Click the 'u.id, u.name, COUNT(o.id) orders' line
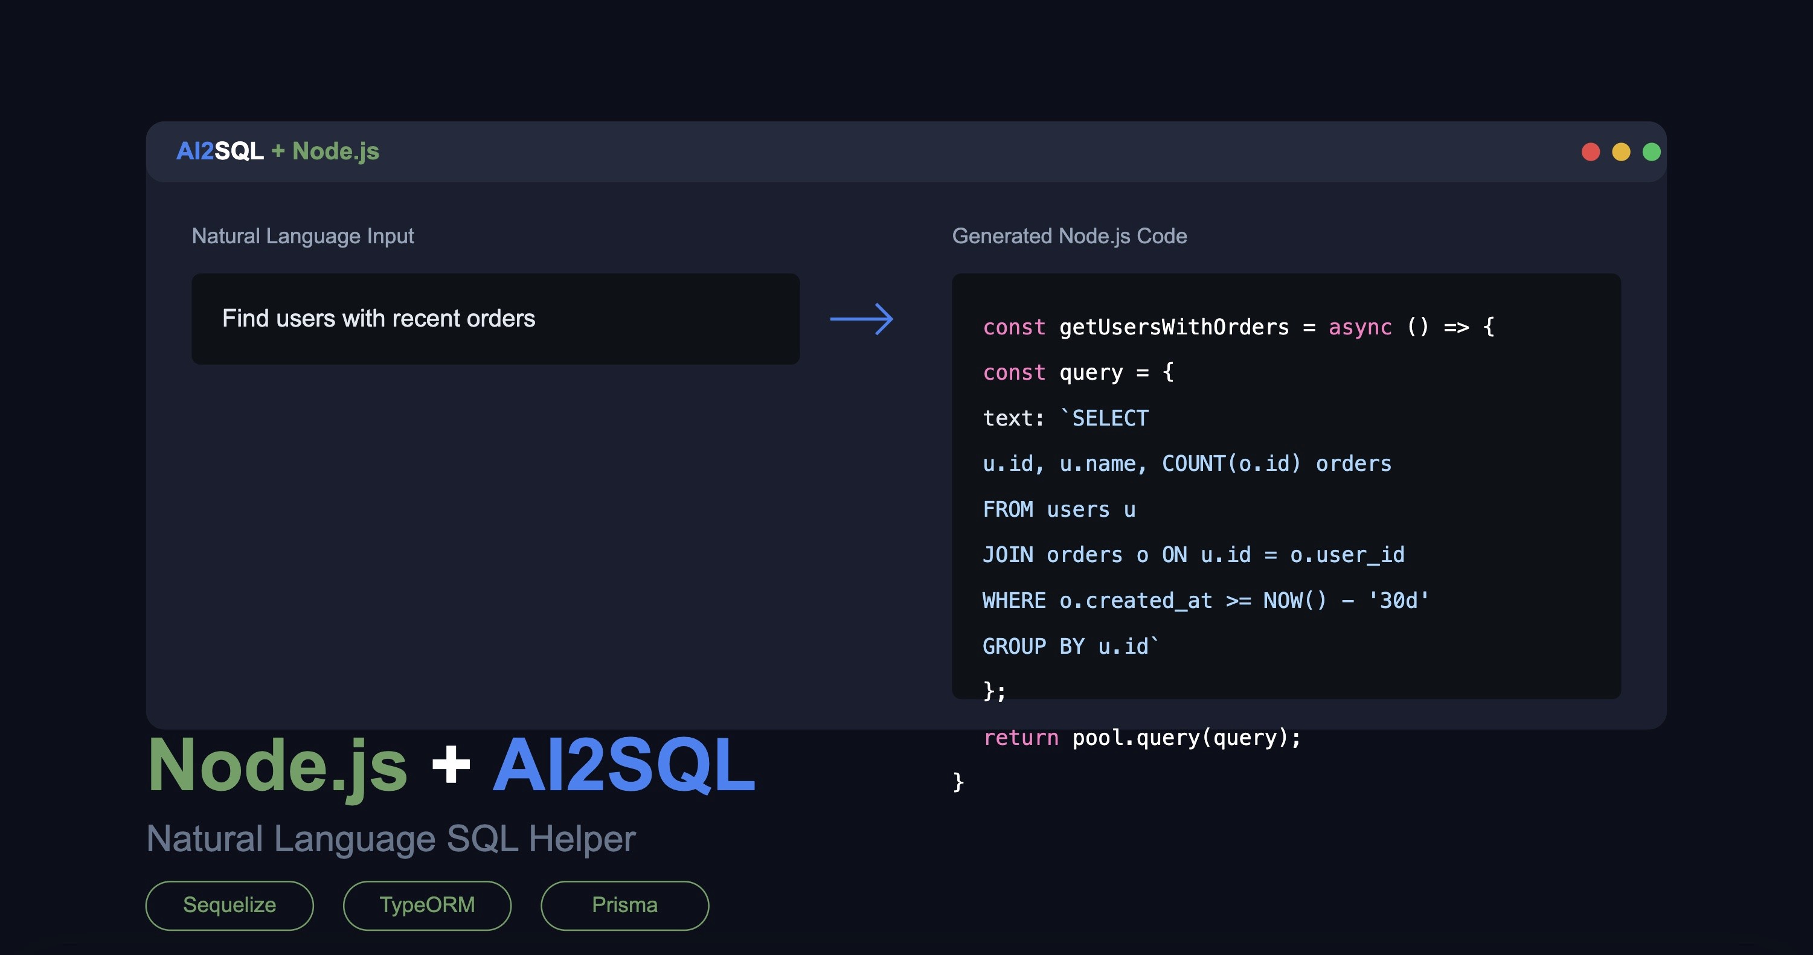 [1187, 464]
